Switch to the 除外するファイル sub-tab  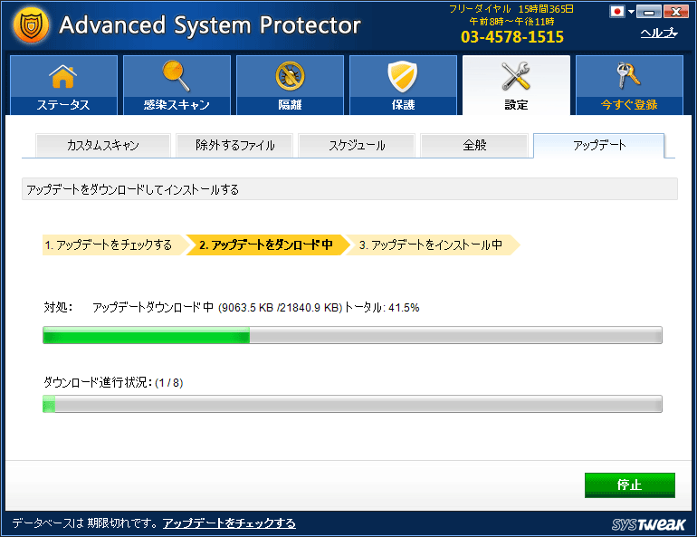tap(234, 146)
